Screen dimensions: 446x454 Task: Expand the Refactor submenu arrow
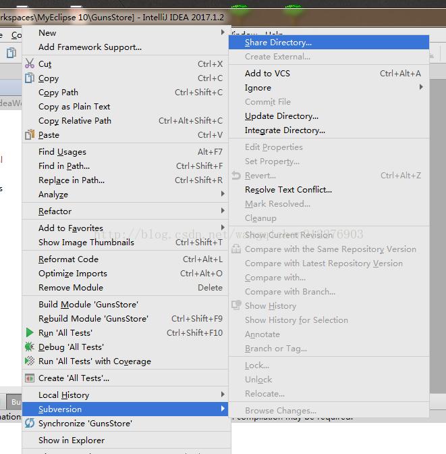tap(223, 211)
